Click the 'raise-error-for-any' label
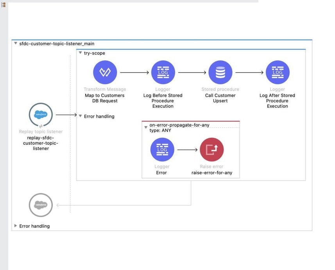The width and height of the screenshot is (335, 270). click(212, 173)
